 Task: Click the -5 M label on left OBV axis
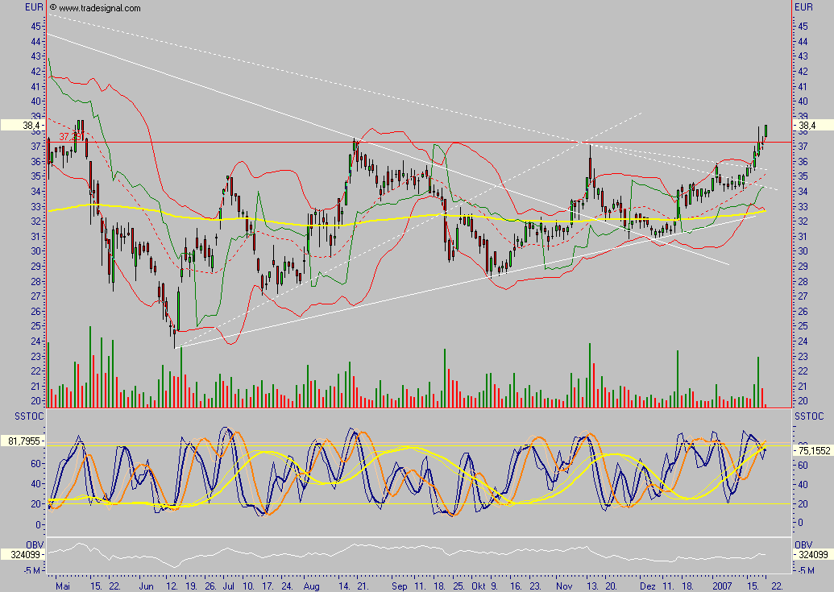tap(32, 570)
